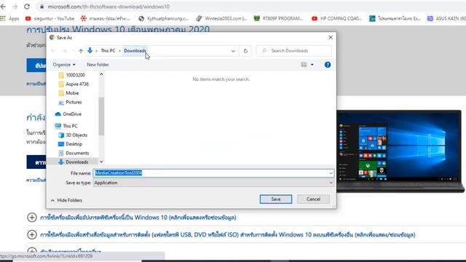This screenshot has width=466, height=262.
Task: Go forward in Chrome browser
Action: tap(15, 7)
